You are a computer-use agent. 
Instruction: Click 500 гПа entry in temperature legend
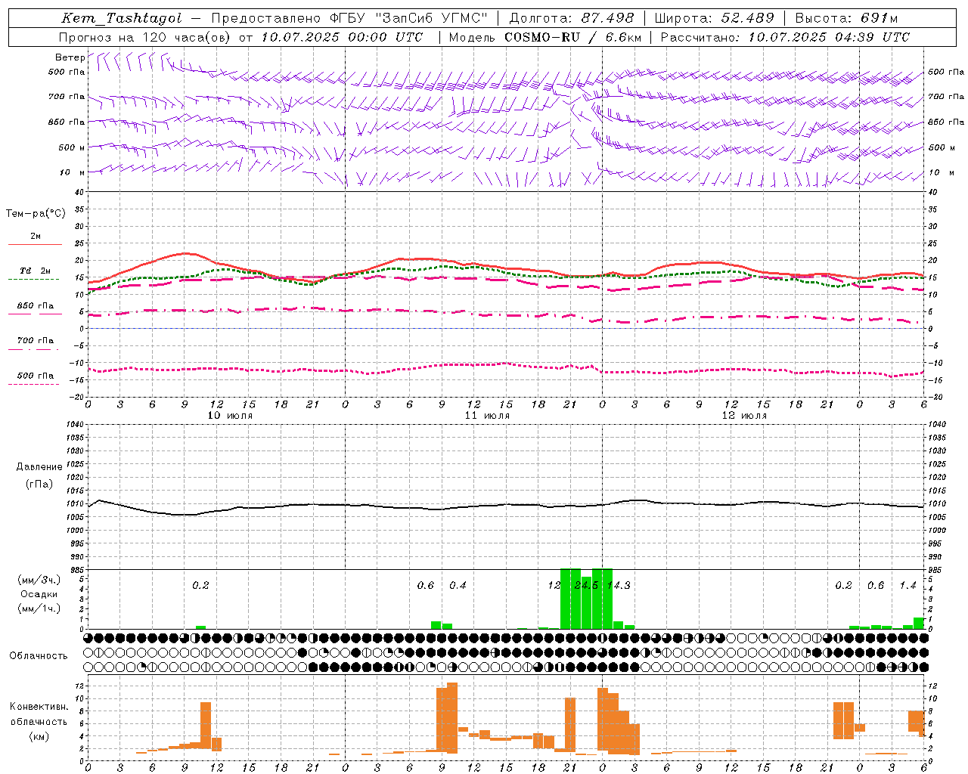point(36,376)
